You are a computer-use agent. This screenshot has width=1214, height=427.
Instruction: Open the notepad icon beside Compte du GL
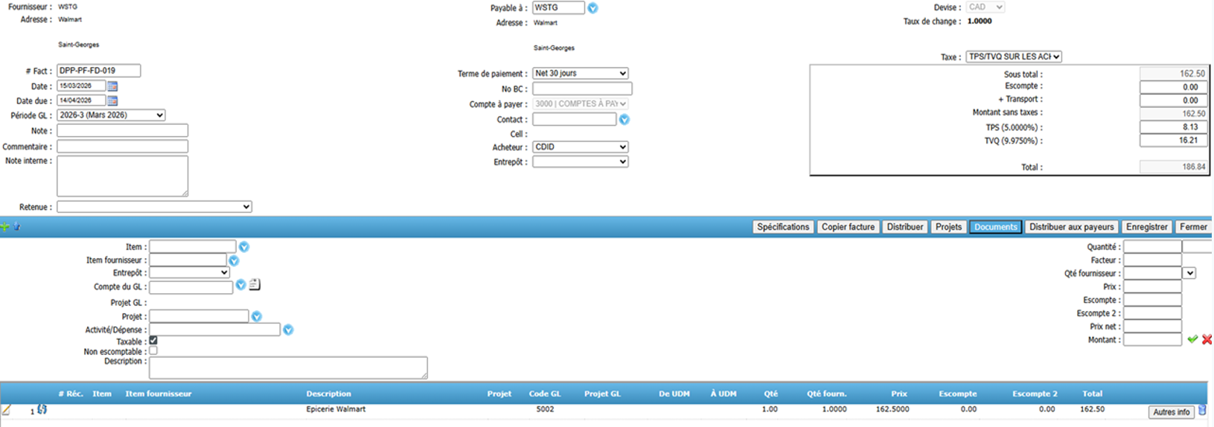click(x=255, y=285)
